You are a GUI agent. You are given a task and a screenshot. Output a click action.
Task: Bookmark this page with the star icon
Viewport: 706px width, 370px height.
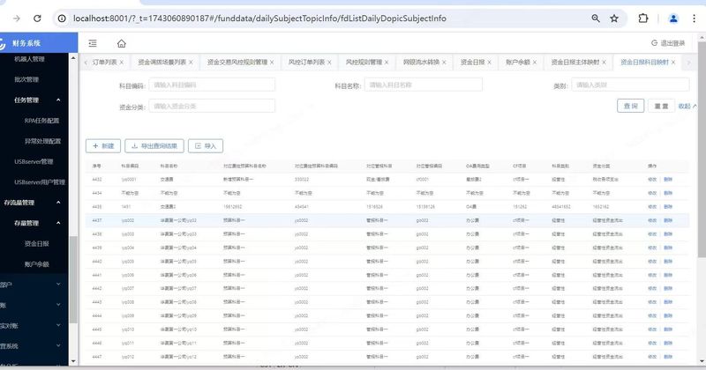[613, 18]
